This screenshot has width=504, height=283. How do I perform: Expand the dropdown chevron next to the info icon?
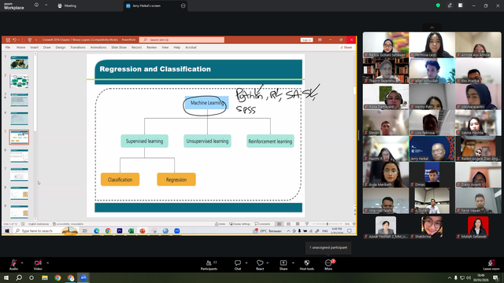click(46, 5)
